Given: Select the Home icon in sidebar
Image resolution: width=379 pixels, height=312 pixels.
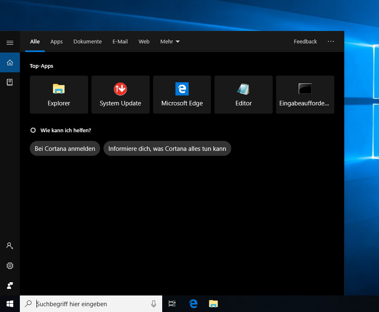Looking at the screenshot, I should (10, 63).
